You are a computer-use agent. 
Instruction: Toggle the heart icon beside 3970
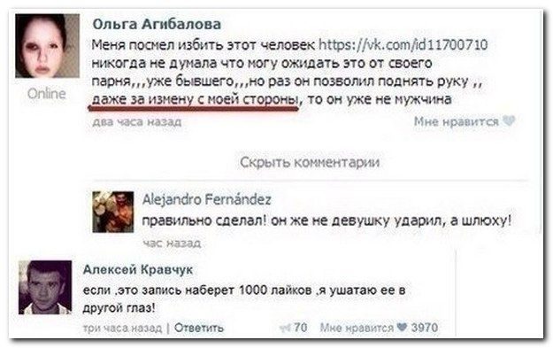click(402, 327)
